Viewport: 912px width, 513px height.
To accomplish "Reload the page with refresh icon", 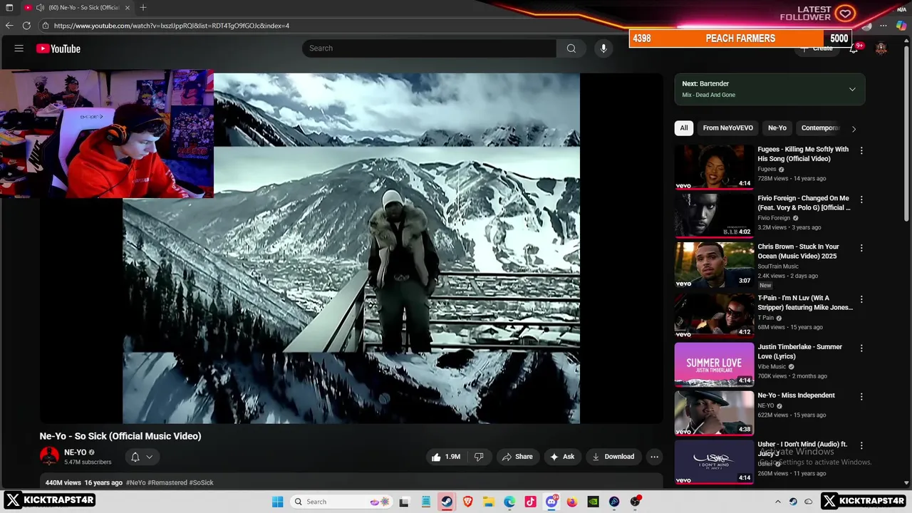I will (x=26, y=26).
